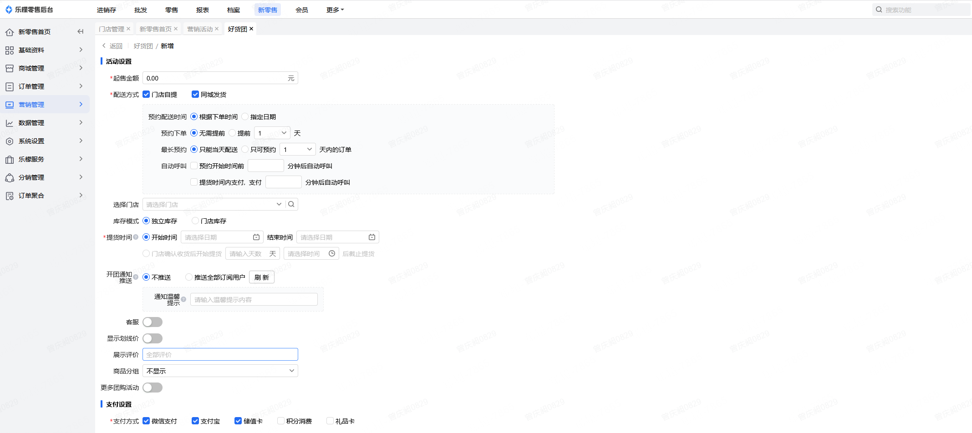972x433 pixels.
Task: Open the 会员 top menu item
Action: pyautogui.click(x=302, y=10)
